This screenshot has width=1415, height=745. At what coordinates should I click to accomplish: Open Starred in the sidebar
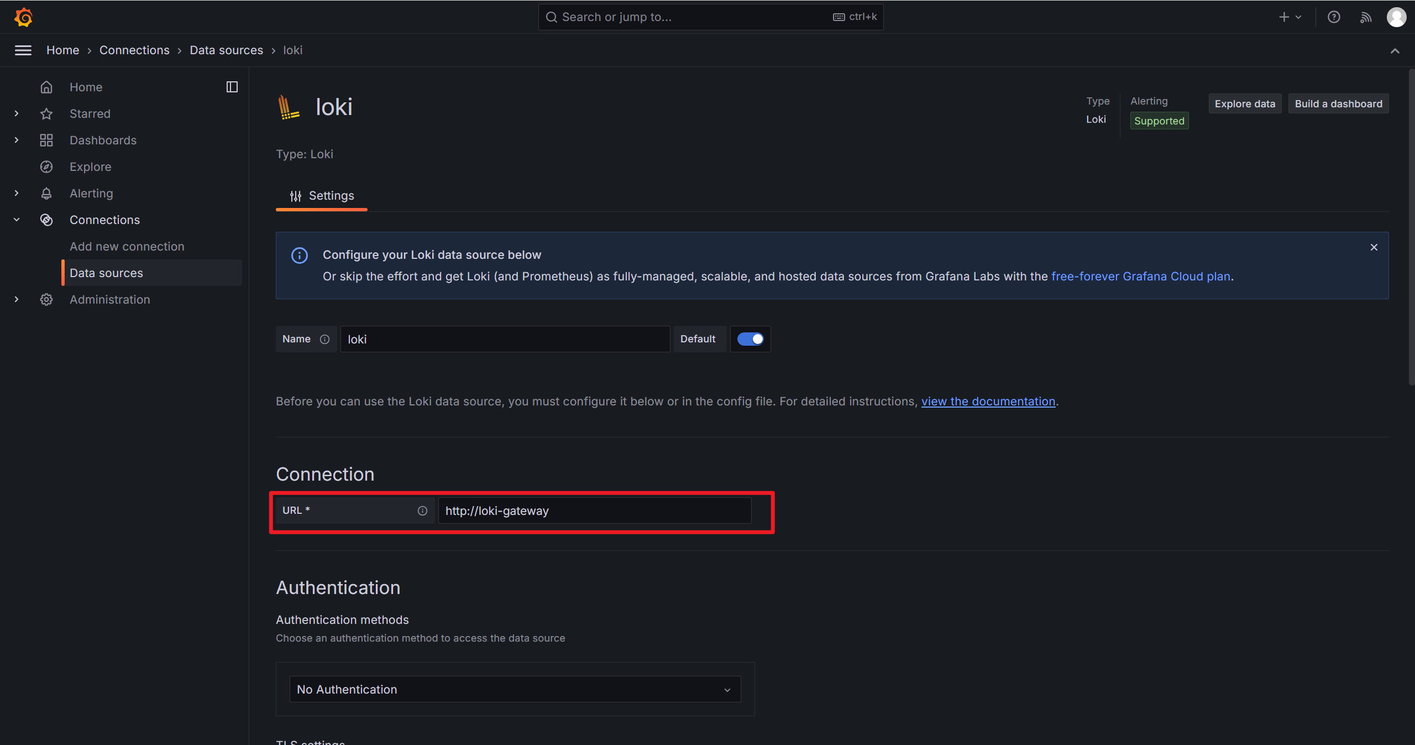(90, 113)
